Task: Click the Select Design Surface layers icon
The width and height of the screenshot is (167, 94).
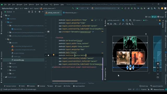Action: click(x=123, y=20)
